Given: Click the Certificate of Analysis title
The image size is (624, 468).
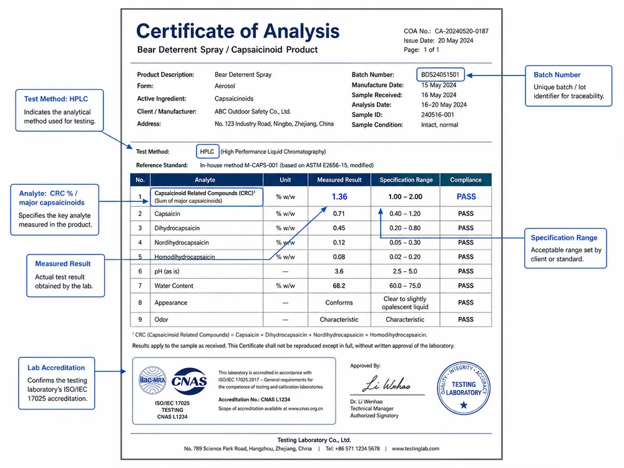Looking at the screenshot, I should coord(238,31).
